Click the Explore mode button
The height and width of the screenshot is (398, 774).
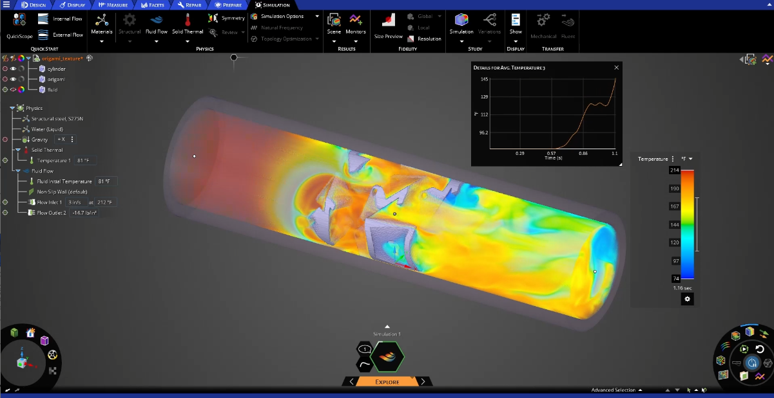coord(387,381)
